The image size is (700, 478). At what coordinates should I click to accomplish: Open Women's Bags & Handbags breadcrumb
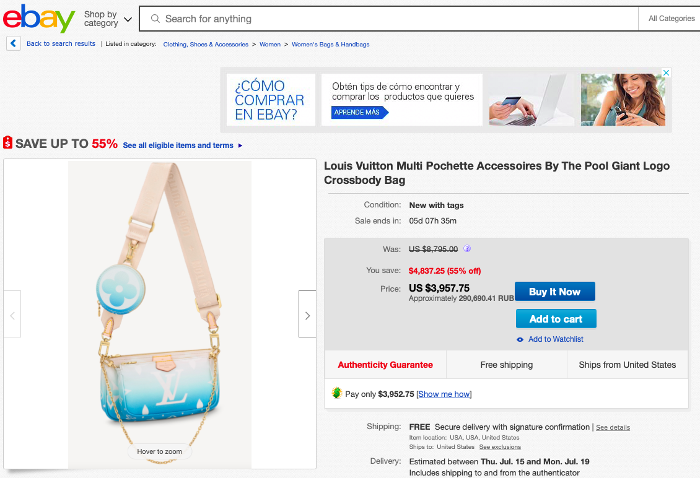coord(330,45)
